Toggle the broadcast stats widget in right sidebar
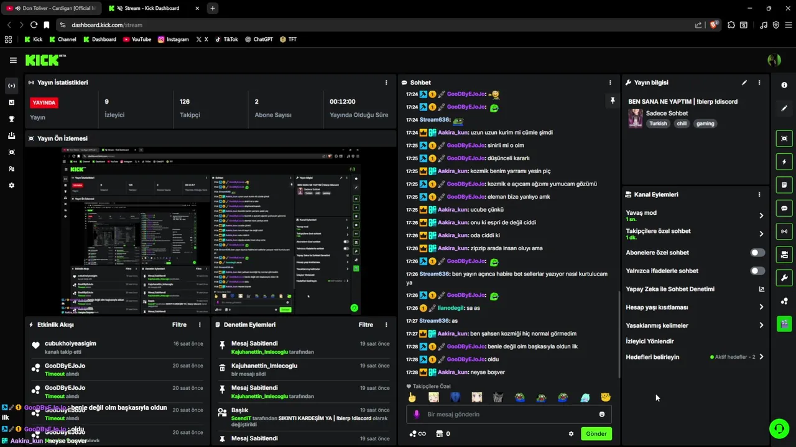This screenshot has height=447, width=796. pyautogui.click(x=784, y=231)
